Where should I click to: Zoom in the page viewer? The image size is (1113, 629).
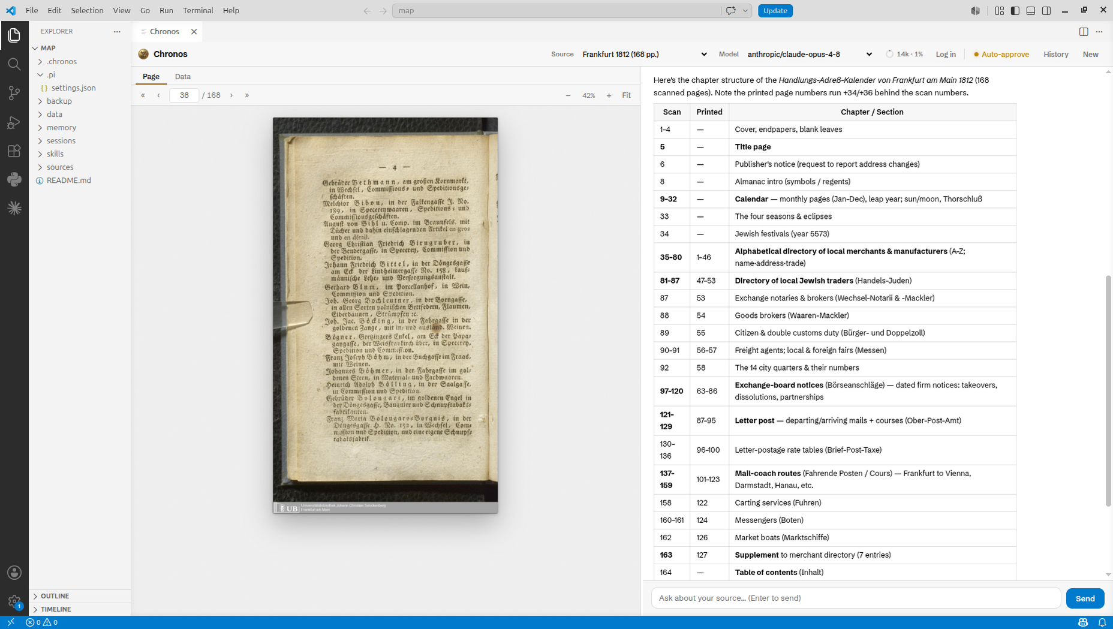tap(609, 95)
